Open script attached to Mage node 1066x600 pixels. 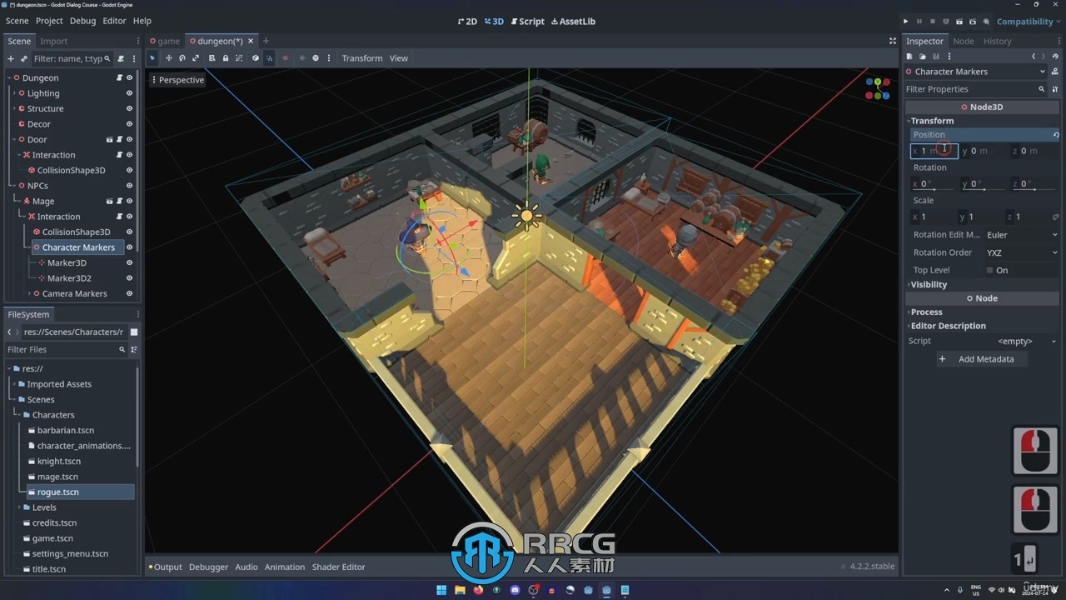tap(119, 201)
